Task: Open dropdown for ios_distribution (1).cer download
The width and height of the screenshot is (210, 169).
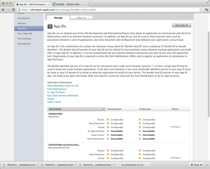Action: [151, 165]
